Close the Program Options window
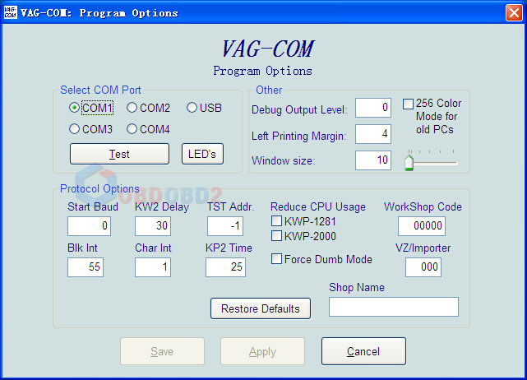This screenshot has width=527, height=380. pyautogui.click(x=511, y=12)
